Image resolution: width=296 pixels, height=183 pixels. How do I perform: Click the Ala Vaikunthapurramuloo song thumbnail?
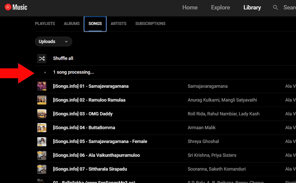[42, 155]
